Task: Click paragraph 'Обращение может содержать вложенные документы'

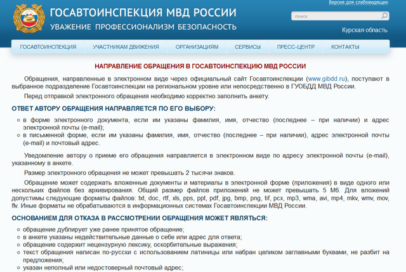Action: tap(200, 194)
